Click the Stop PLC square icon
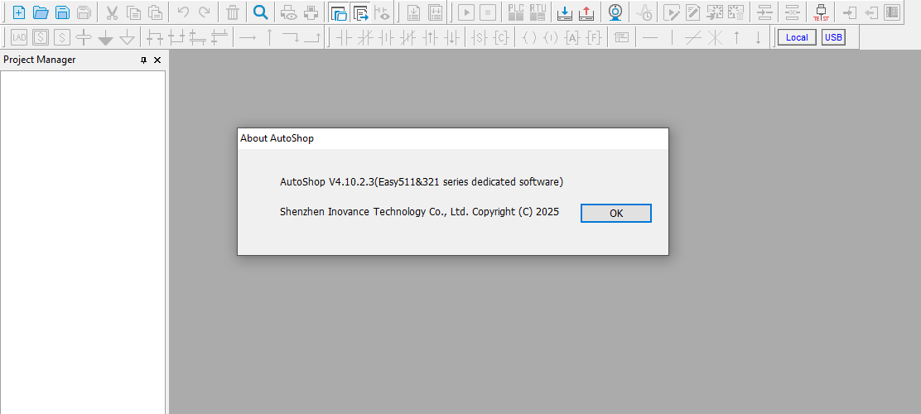The width and height of the screenshot is (921, 414). [488, 12]
